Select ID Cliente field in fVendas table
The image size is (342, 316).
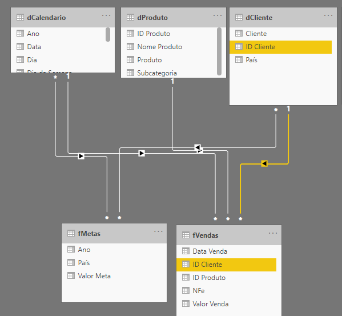tap(227, 265)
